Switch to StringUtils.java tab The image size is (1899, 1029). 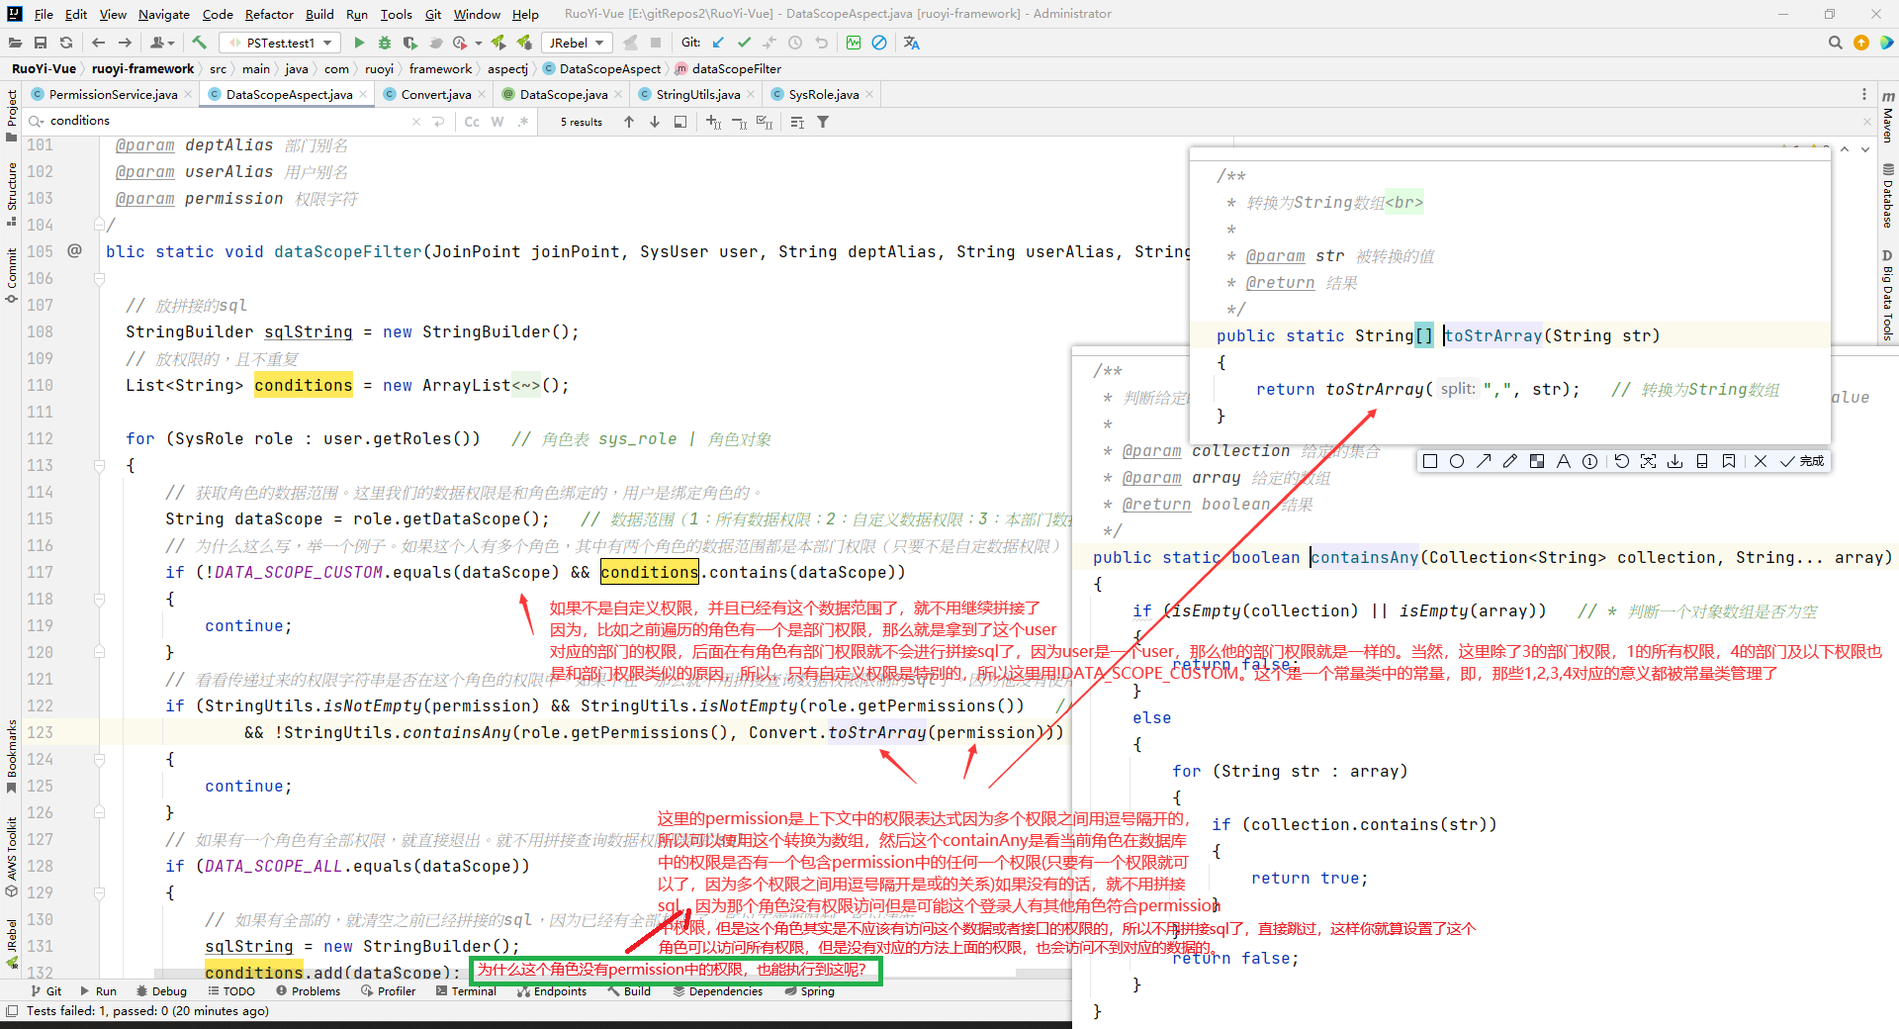698,94
